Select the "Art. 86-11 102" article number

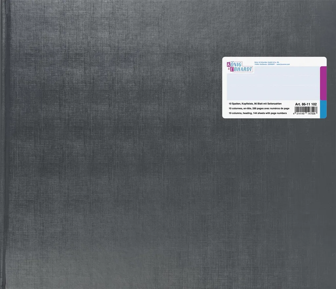pos(306,104)
